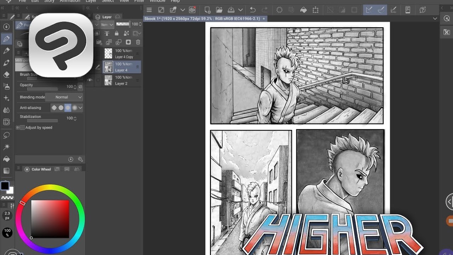The width and height of the screenshot is (453, 255).
Task: Open the Blending mode Normal dropdown
Action: [x=64, y=97]
